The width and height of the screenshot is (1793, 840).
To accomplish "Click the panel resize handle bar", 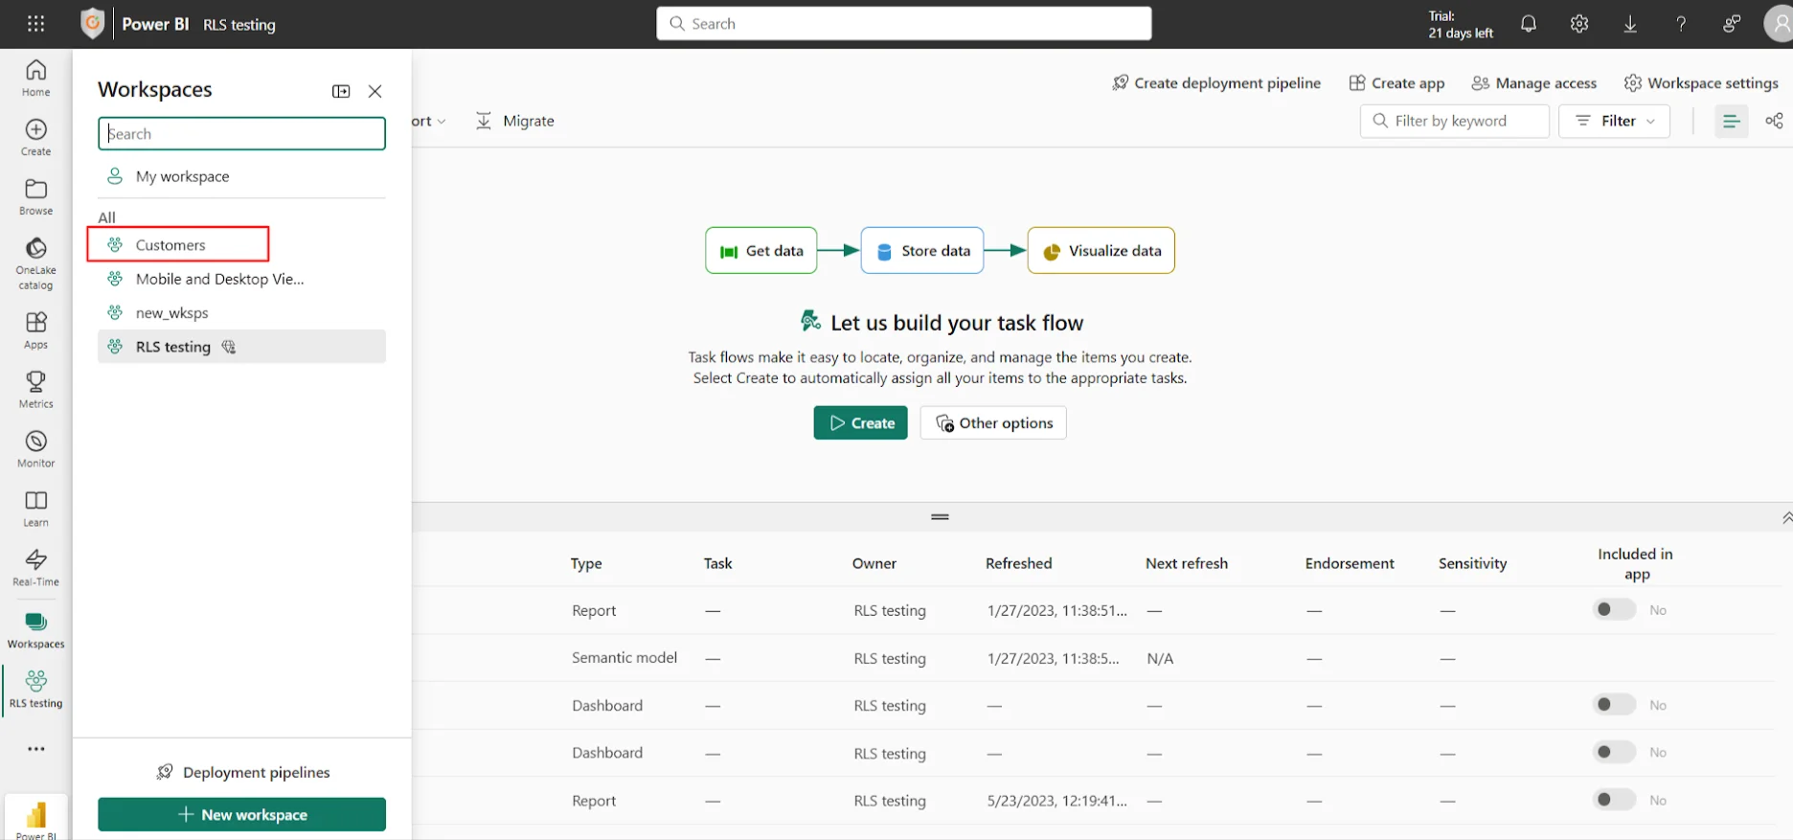I will click(x=940, y=517).
